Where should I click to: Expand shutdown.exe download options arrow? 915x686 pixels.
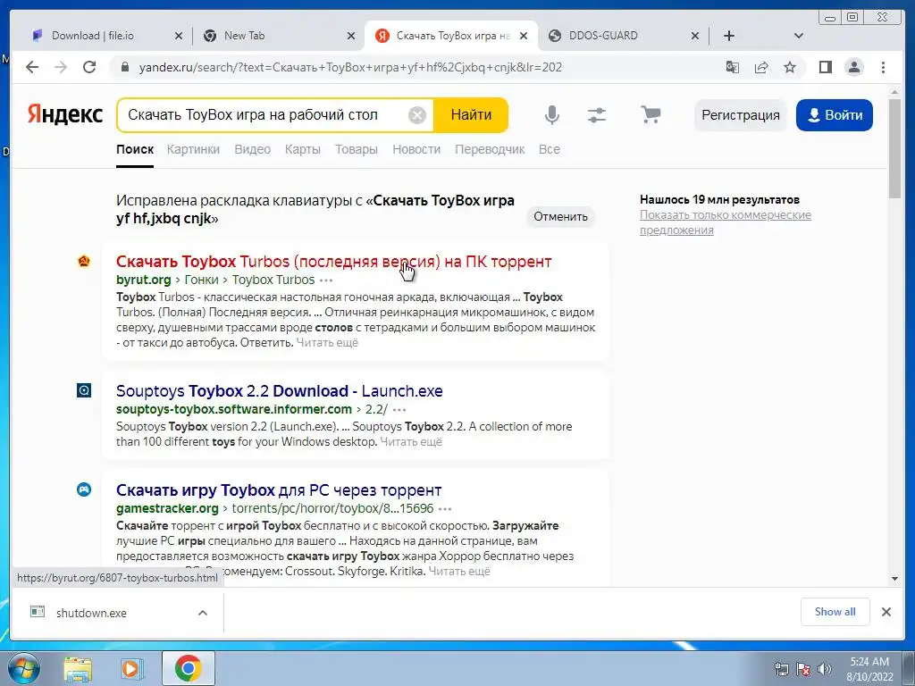203,613
